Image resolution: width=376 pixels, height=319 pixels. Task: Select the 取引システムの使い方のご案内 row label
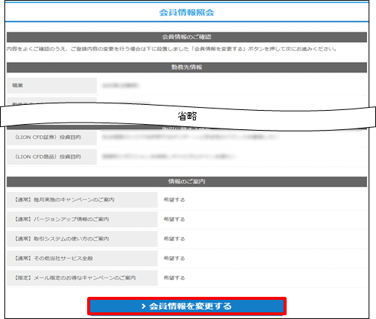point(61,239)
